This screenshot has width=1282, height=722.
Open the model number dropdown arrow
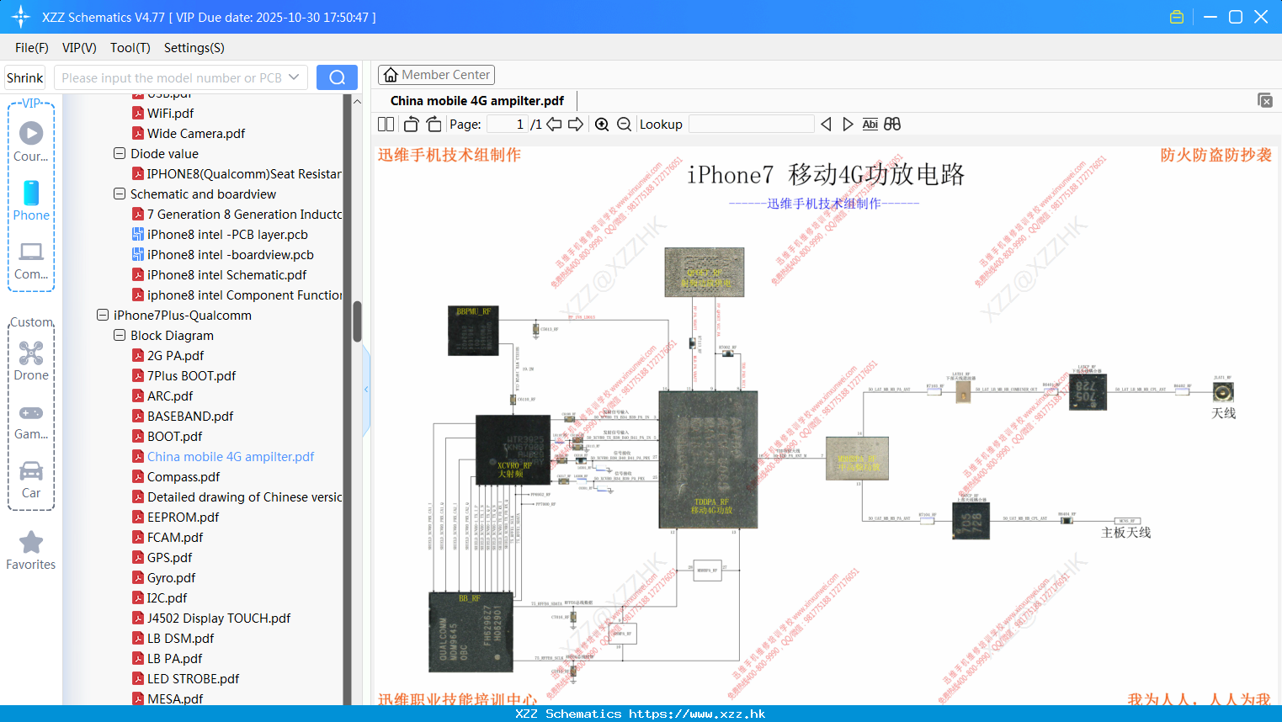tap(294, 77)
